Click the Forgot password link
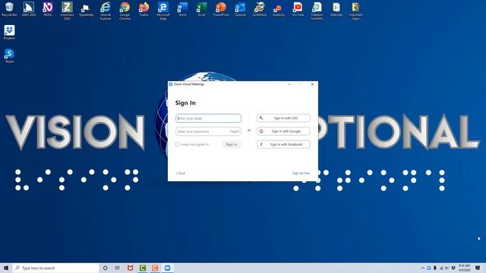Image resolution: width=486 pixels, height=273 pixels. (234, 131)
